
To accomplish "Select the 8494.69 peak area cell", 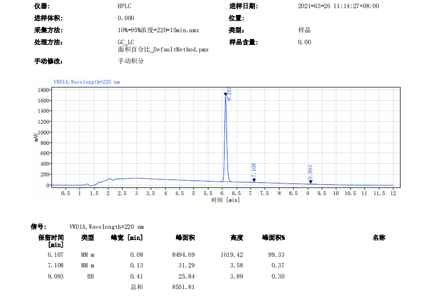I will click(x=183, y=254).
